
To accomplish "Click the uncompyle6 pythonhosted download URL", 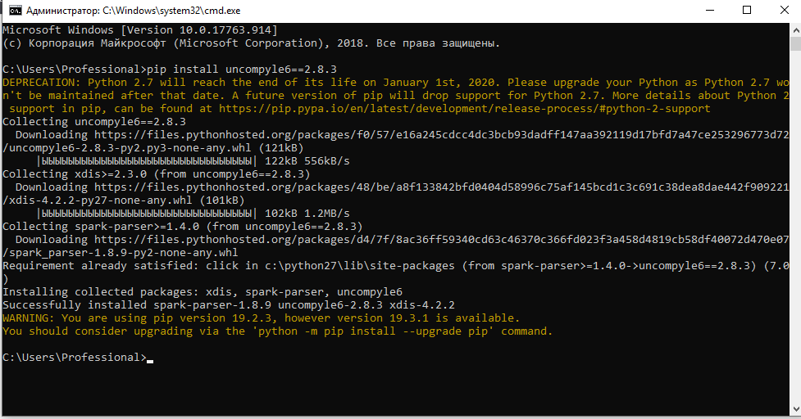I will click(x=459, y=134).
